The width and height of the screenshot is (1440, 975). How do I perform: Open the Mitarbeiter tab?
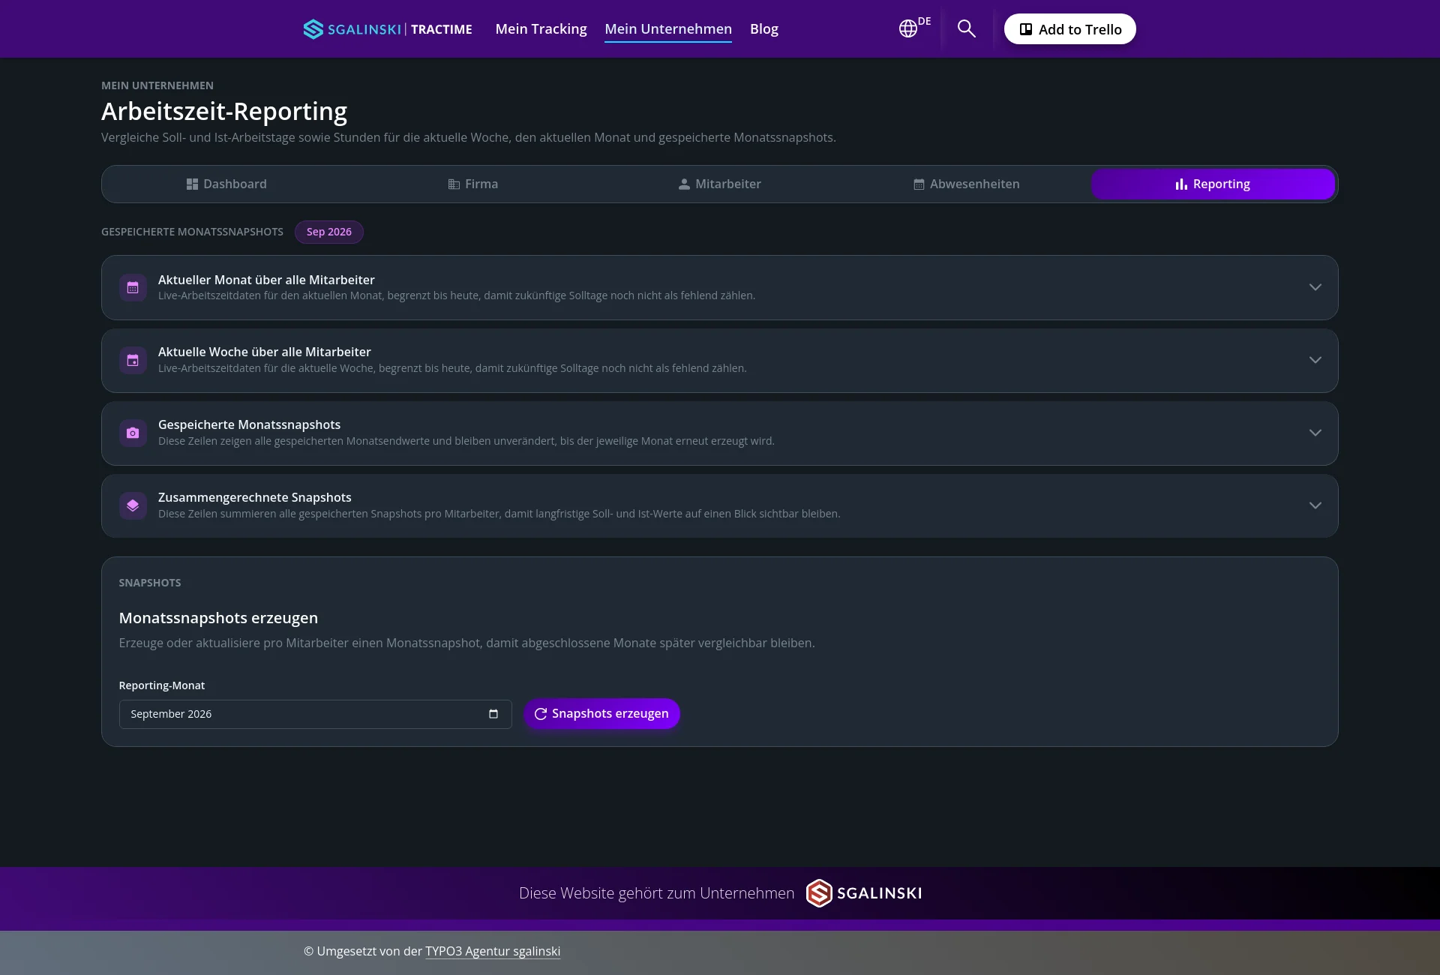[x=719, y=184]
